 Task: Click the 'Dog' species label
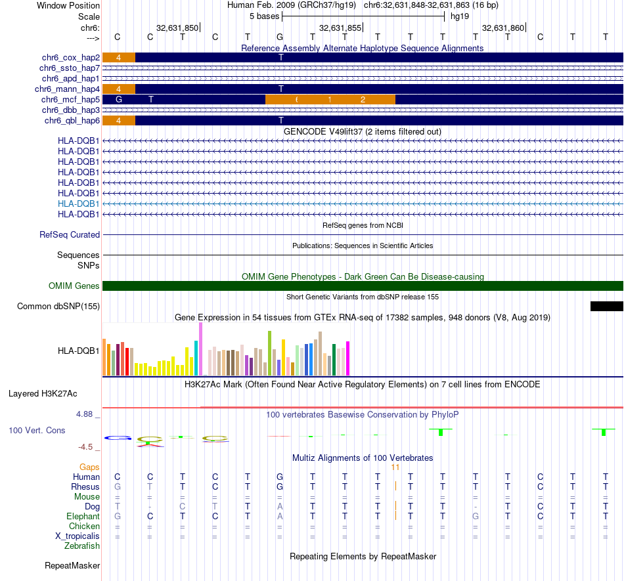pyautogui.click(x=93, y=507)
